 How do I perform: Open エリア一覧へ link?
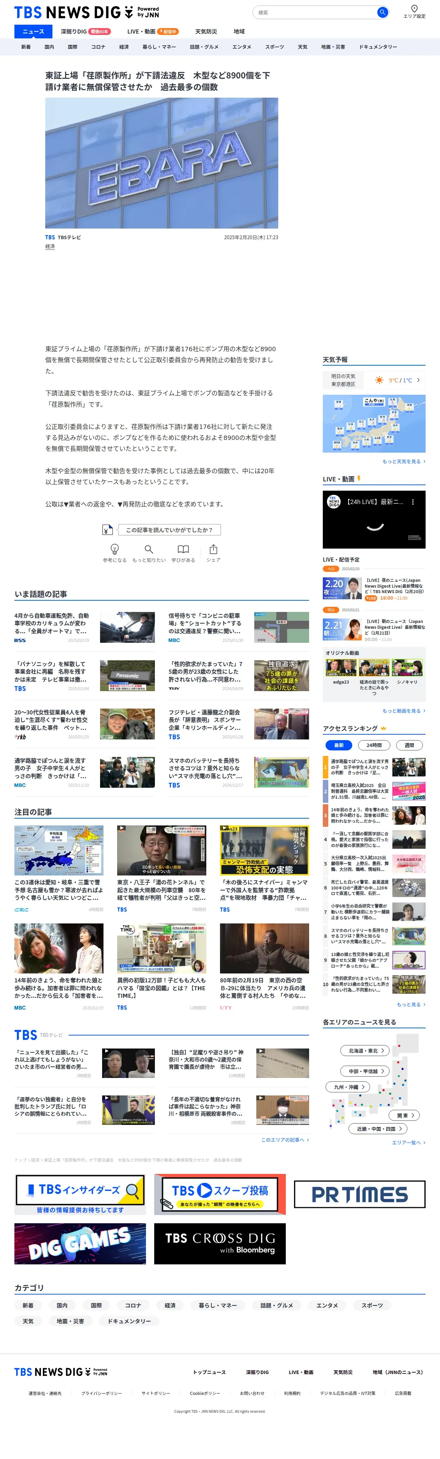point(408,1142)
